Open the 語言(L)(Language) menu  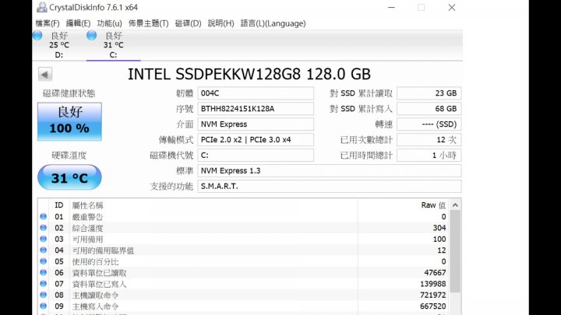coord(273,23)
